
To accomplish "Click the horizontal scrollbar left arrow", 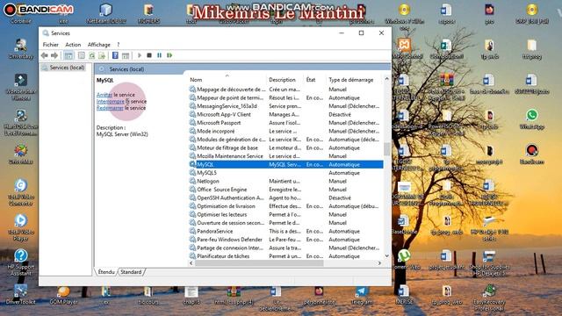I will pos(191,263).
